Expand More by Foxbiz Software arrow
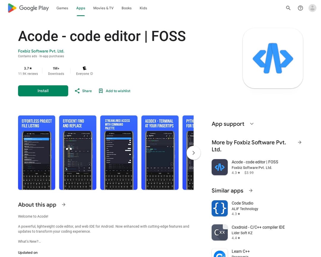This screenshot has width=321, height=257. click(x=300, y=142)
